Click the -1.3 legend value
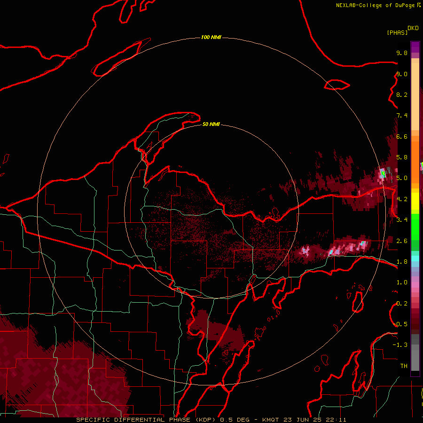The height and width of the screenshot is (423, 423). [x=400, y=345]
